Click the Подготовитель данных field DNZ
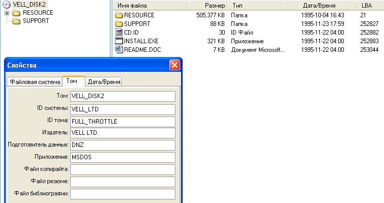 click(123, 145)
